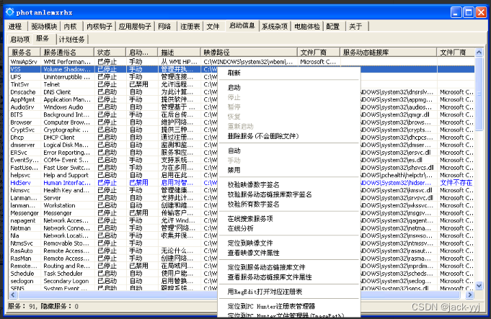Choose 校验所有数字签名 menu entry
This screenshot has width=491, height=319.
(x=288, y=205)
